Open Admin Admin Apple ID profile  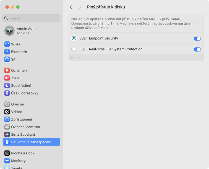tap(27, 31)
